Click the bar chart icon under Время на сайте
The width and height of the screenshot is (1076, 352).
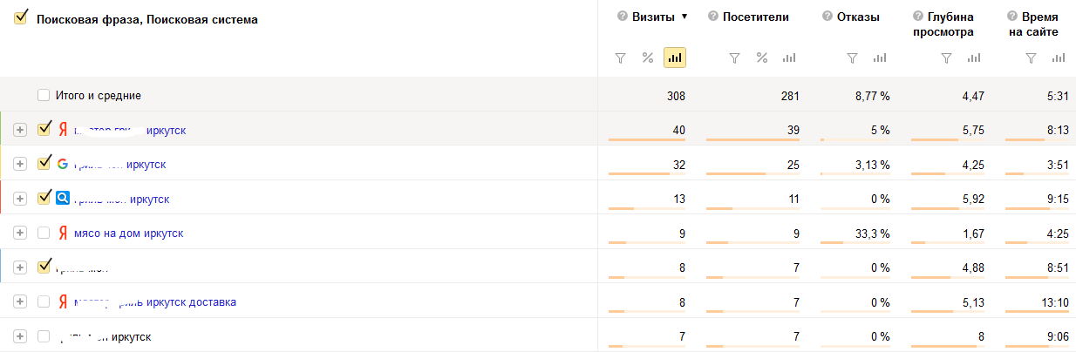click(x=1058, y=58)
